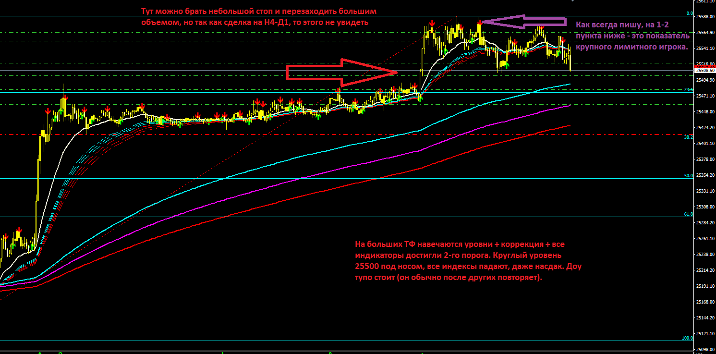Screen dimensions: 716x354
Task: Click price axis value 25168.00
Action: 704,302
